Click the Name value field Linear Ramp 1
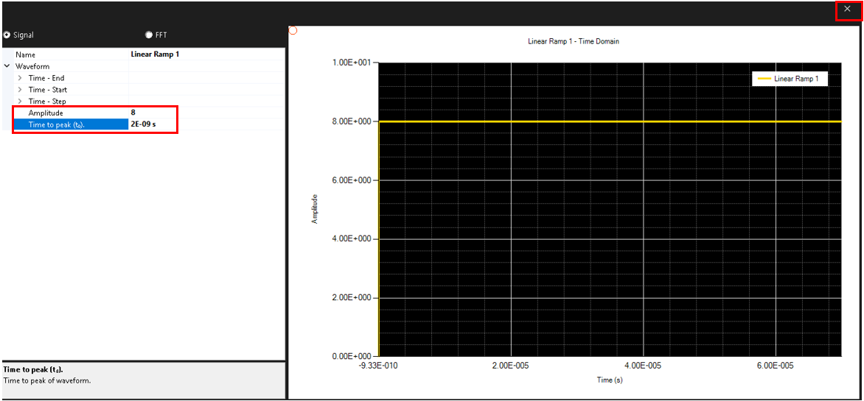864x401 pixels. 155,54
